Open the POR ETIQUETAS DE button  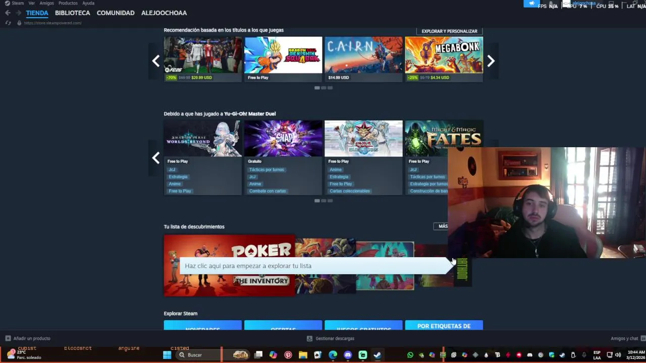(x=444, y=326)
